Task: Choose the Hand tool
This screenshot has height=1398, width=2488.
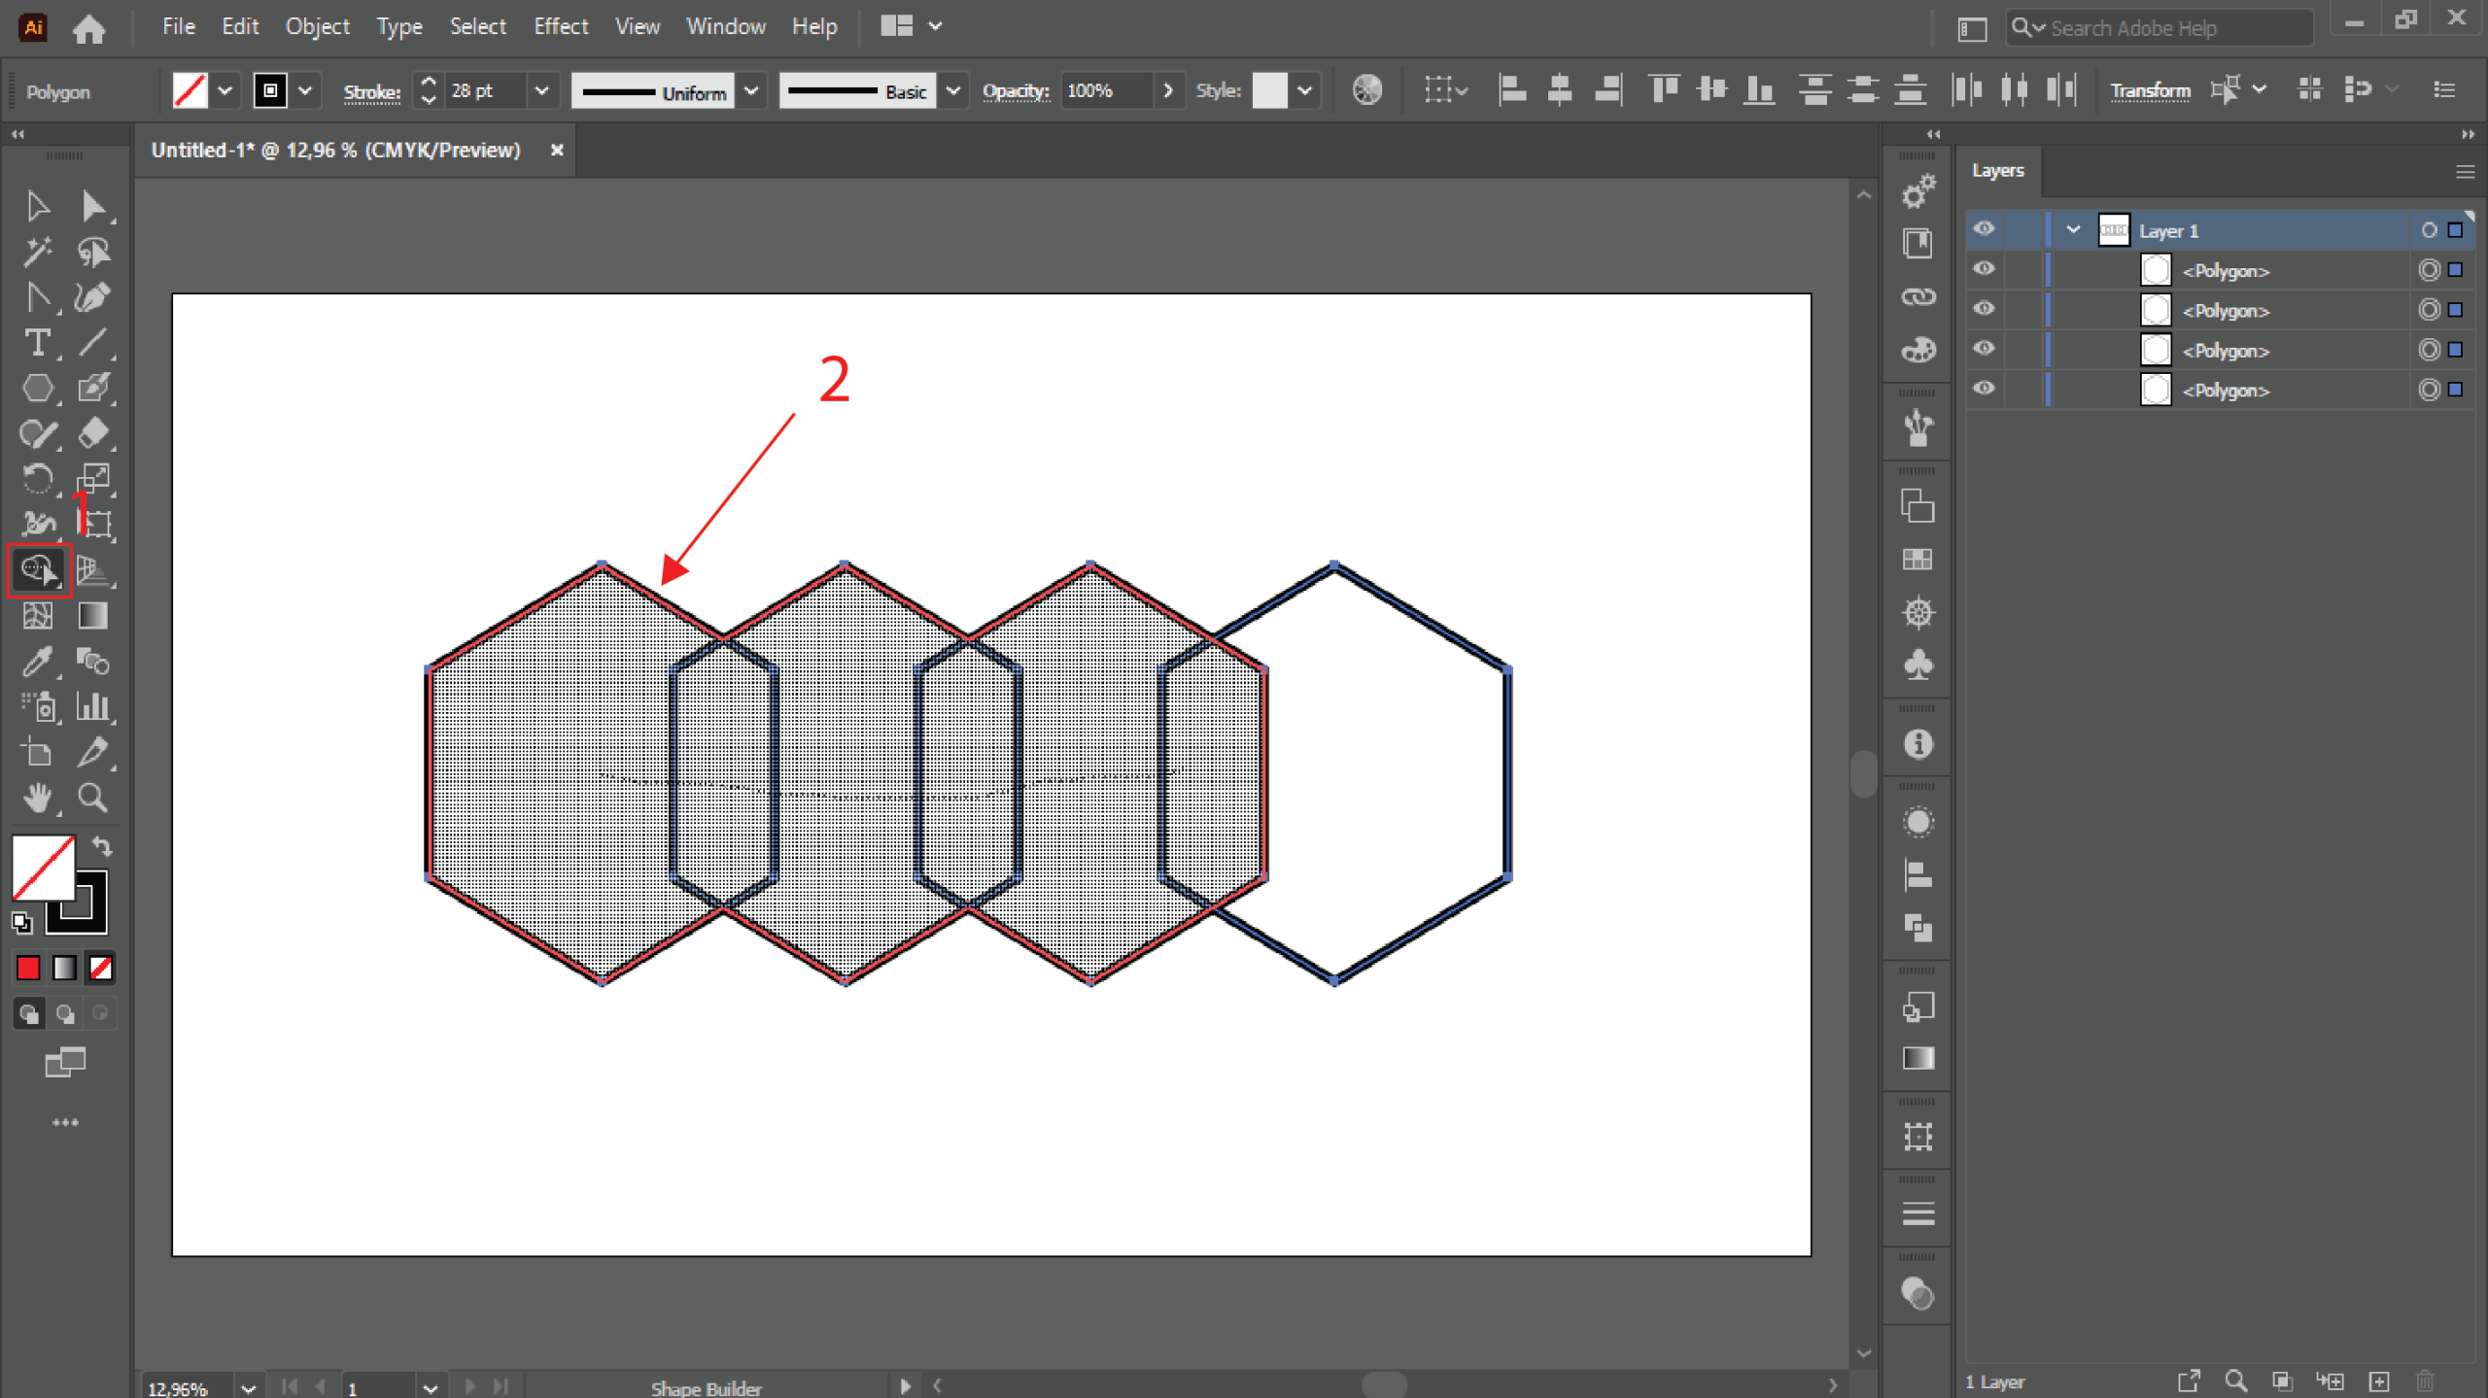Action: click(37, 798)
